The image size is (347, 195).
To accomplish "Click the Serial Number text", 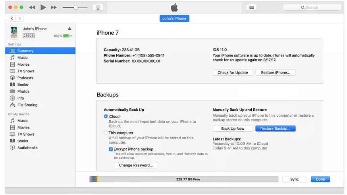I will (x=132, y=61).
